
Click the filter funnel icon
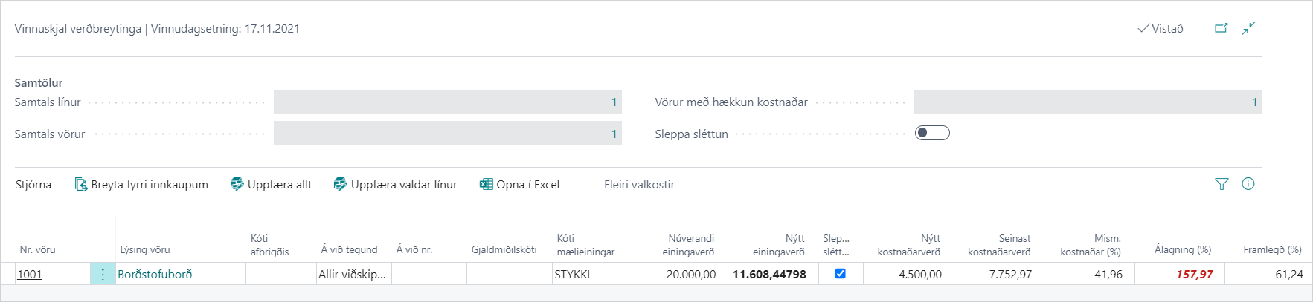(1221, 184)
